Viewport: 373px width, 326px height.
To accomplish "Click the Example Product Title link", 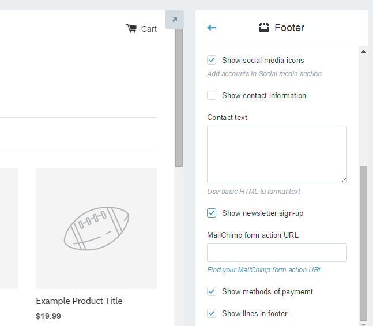I will 79,301.
